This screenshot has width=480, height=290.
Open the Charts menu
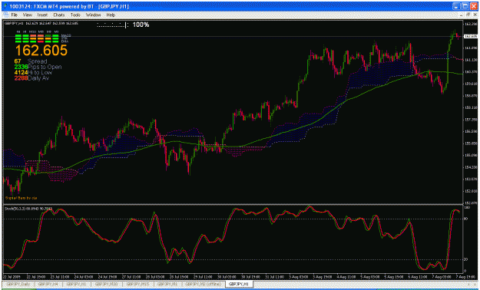[59, 15]
